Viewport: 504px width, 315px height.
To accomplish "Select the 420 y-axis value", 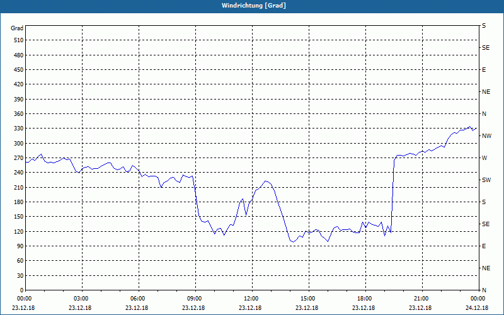I will 19,84.
